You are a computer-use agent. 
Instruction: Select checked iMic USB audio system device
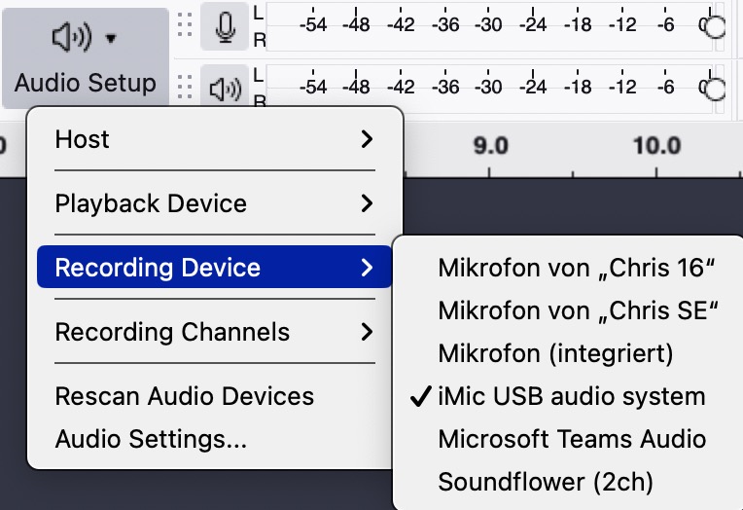click(571, 397)
